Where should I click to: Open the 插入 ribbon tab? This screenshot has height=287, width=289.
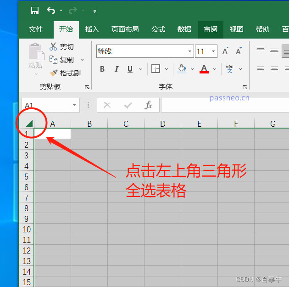[92, 29]
